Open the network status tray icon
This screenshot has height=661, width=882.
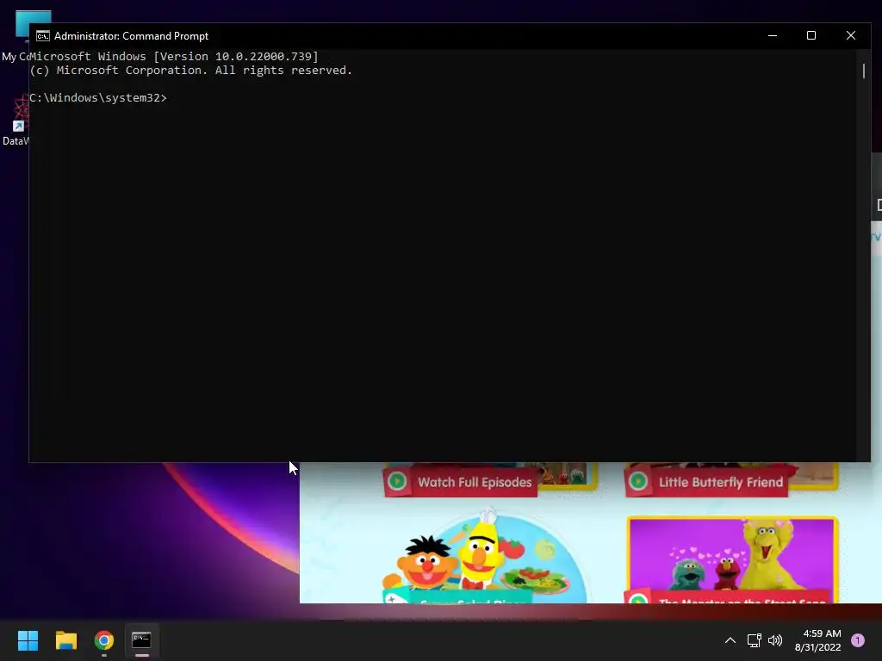pyautogui.click(x=754, y=640)
